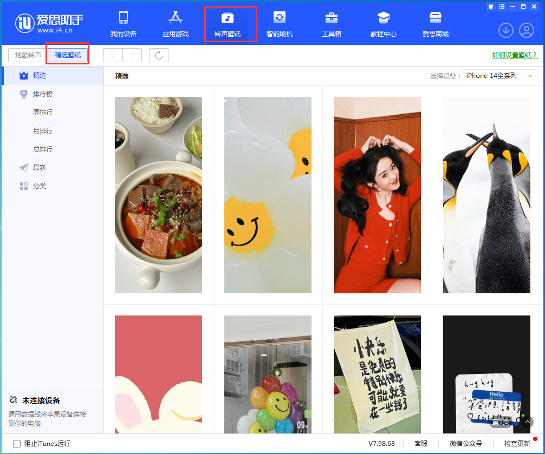This screenshot has height=454, width=545.
Task: Open the penguin wallpaper thumbnail
Action: tap(486, 195)
